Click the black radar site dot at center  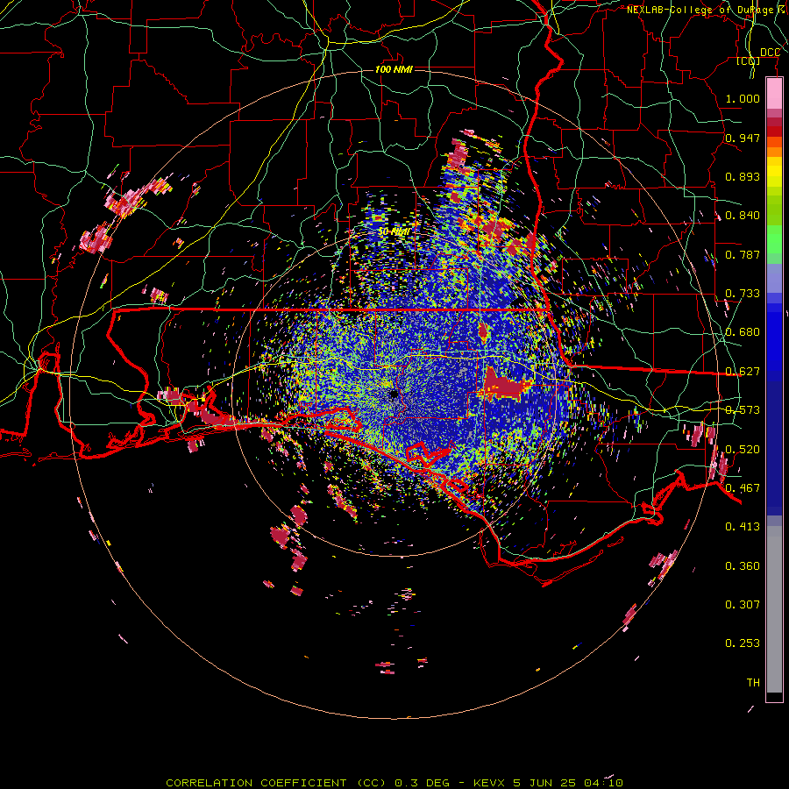[x=394, y=394]
